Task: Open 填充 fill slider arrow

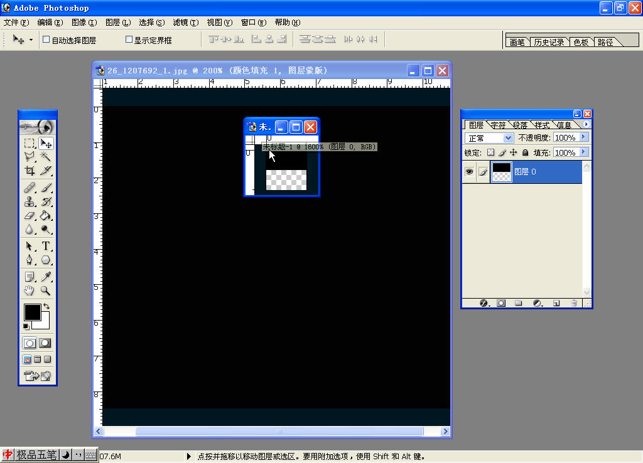Action: coord(584,152)
